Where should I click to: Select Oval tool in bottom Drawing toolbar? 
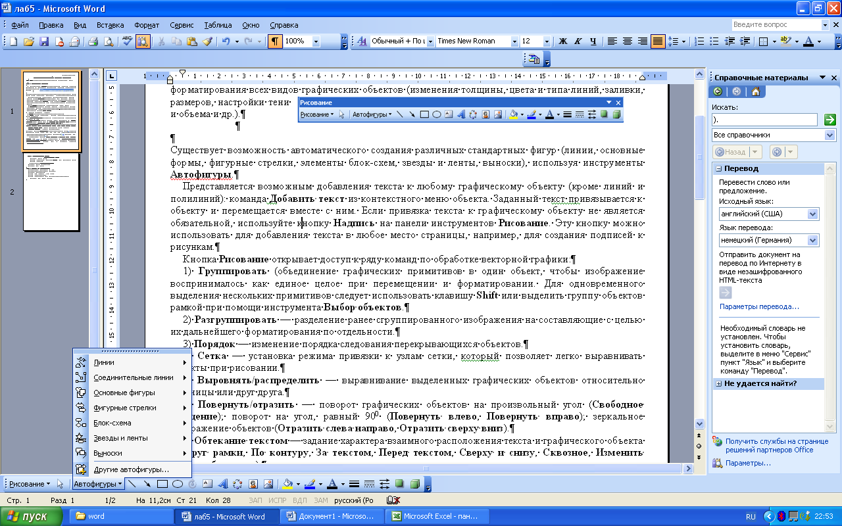click(177, 484)
